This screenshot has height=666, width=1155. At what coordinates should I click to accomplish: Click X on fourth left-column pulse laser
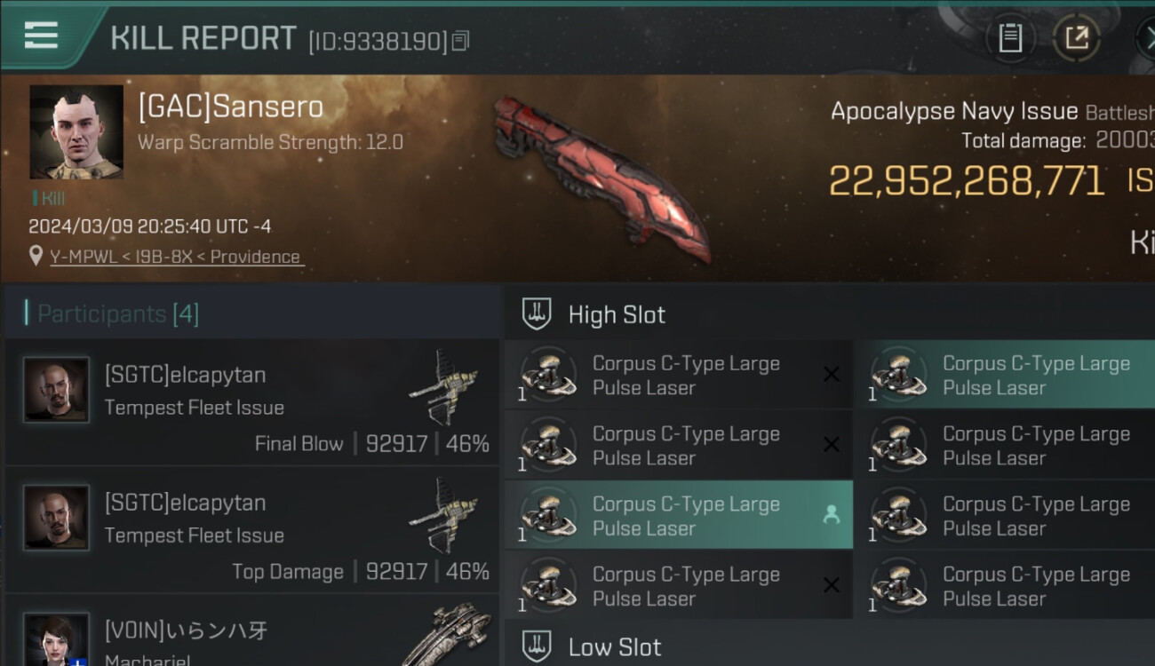coord(831,584)
